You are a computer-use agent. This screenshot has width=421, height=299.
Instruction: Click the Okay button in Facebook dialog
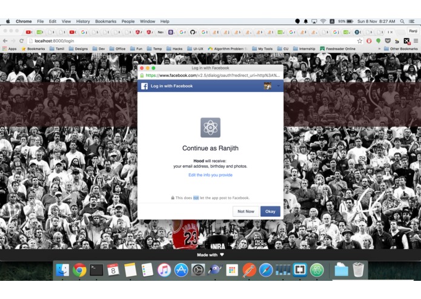[270, 211]
